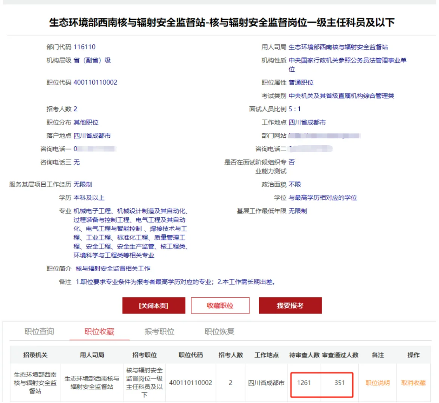Image resolution: width=439 pixels, height=403 pixels.
Task: Click the 职位简介 text 核与辐射安全监督相关工作
Action: [113, 268]
